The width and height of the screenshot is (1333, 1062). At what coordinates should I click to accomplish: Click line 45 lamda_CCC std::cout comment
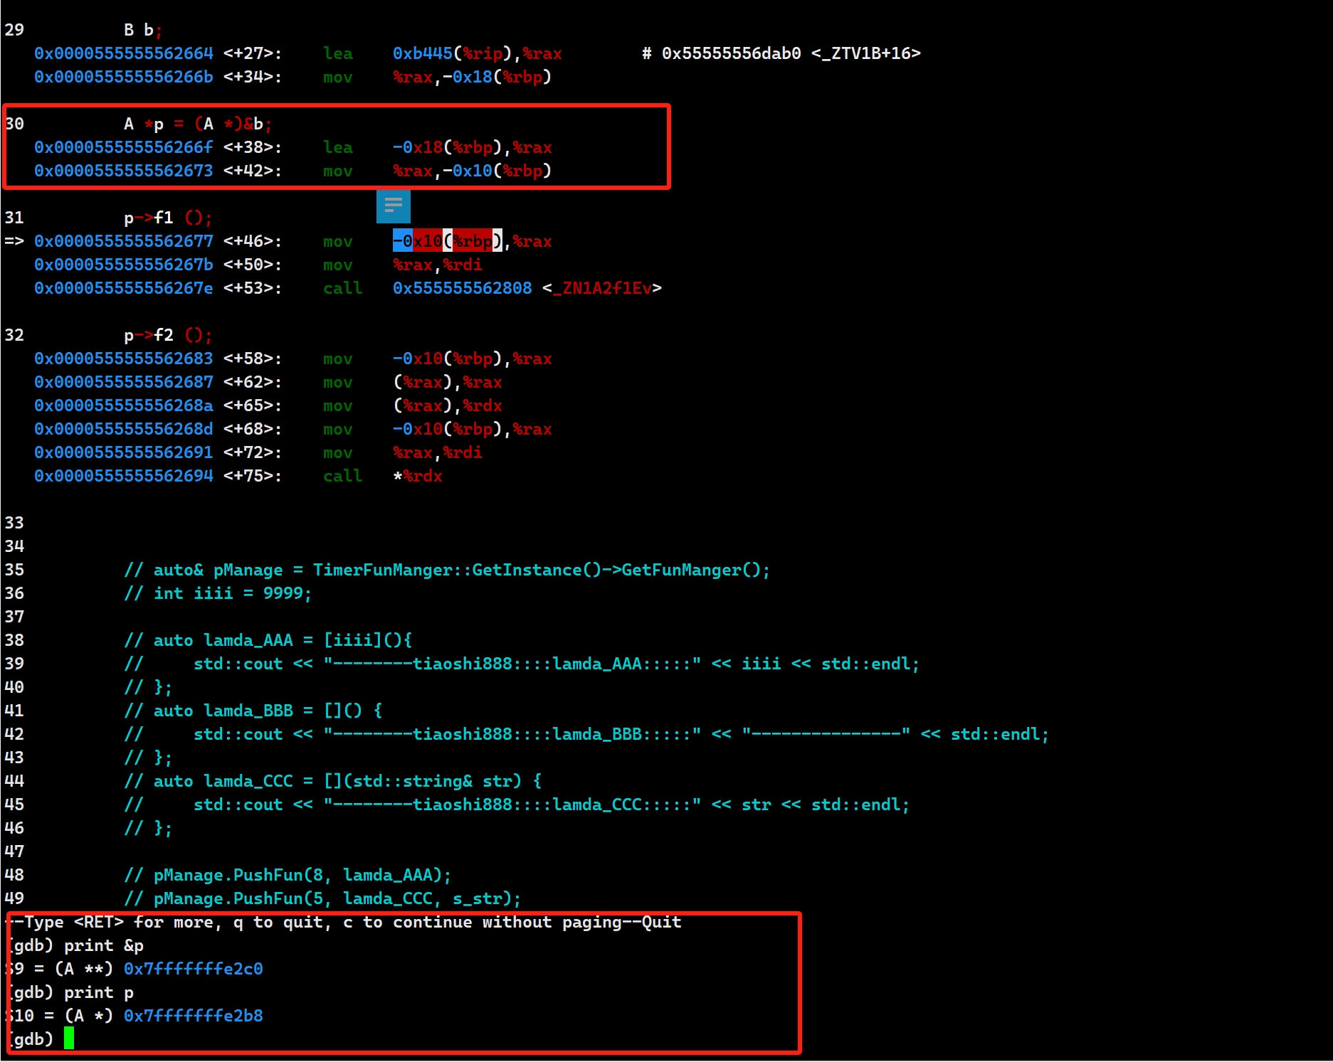[517, 805]
